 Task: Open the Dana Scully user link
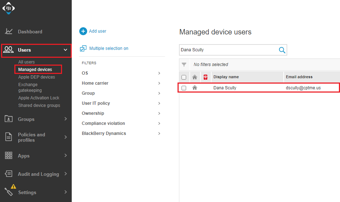click(x=225, y=88)
